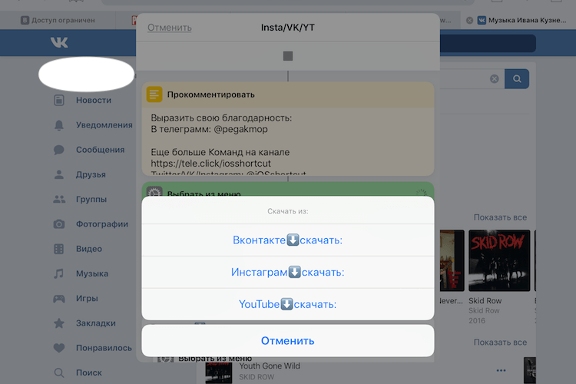
Task: Open Музыка in VK sidebar
Action: point(92,273)
